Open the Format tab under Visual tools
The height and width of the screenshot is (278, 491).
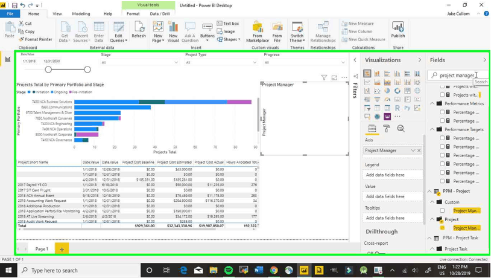[133, 14]
